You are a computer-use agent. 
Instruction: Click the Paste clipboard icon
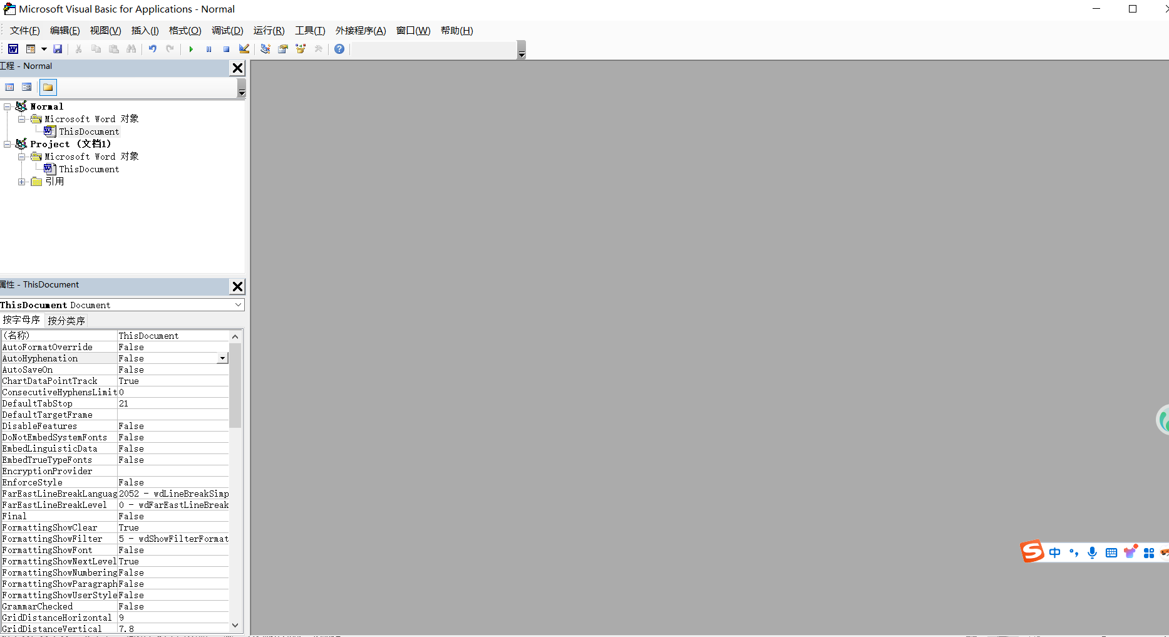114,49
